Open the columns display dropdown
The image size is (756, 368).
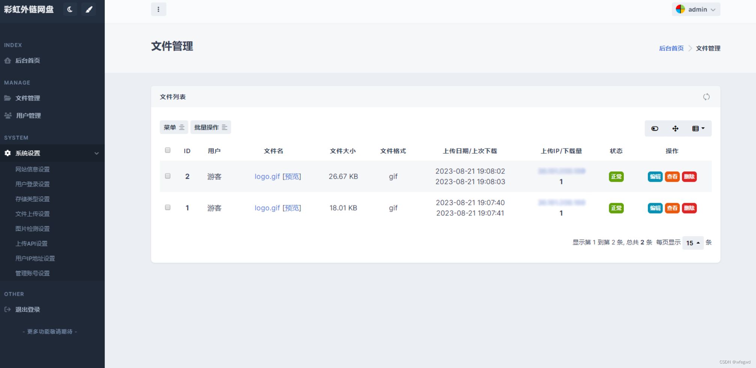[x=698, y=129]
